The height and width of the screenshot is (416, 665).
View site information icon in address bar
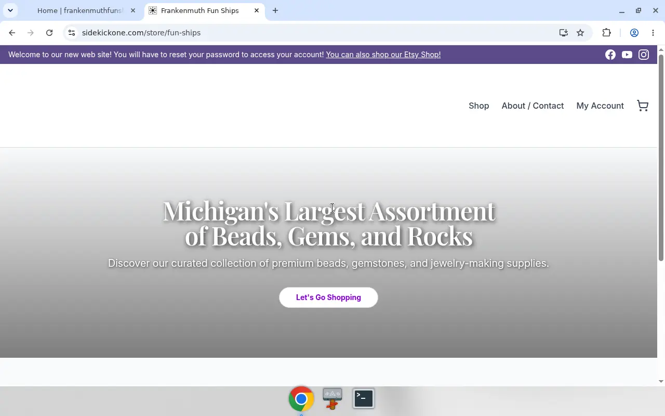pyautogui.click(x=72, y=33)
